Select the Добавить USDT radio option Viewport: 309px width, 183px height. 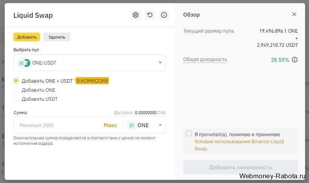pyautogui.click(x=16, y=99)
